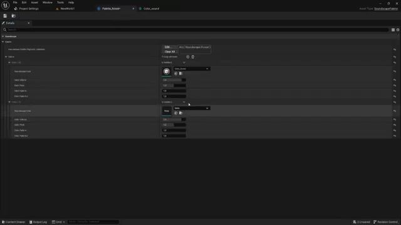The image size is (401, 225).
Task: Collapse the Index [0] array element
Action: [9, 62]
